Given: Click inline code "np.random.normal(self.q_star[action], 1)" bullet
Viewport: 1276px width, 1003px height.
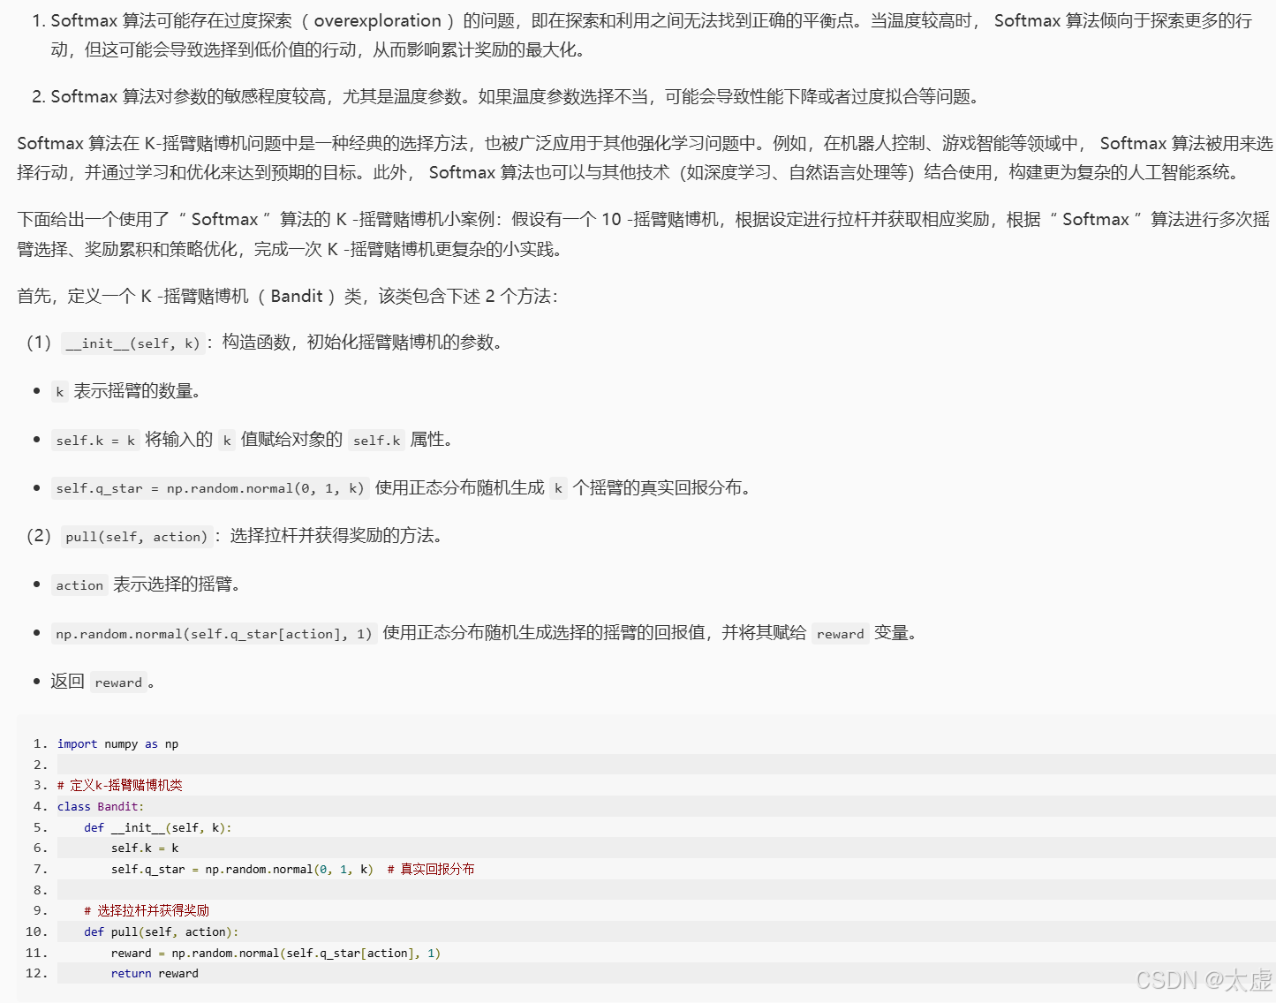Looking at the screenshot, I should 214,633.
